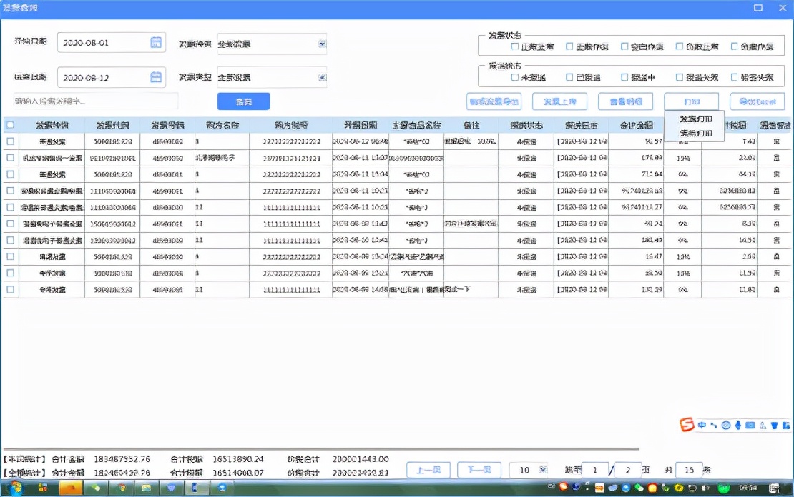
Task: Choose 发票打印 from the print menu
Action: tap(696, 119)
